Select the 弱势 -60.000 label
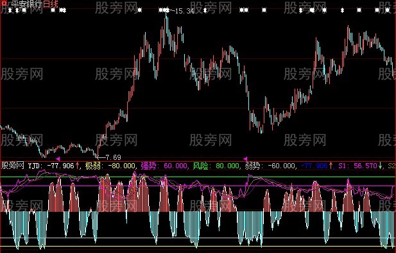 coord(270,166)
